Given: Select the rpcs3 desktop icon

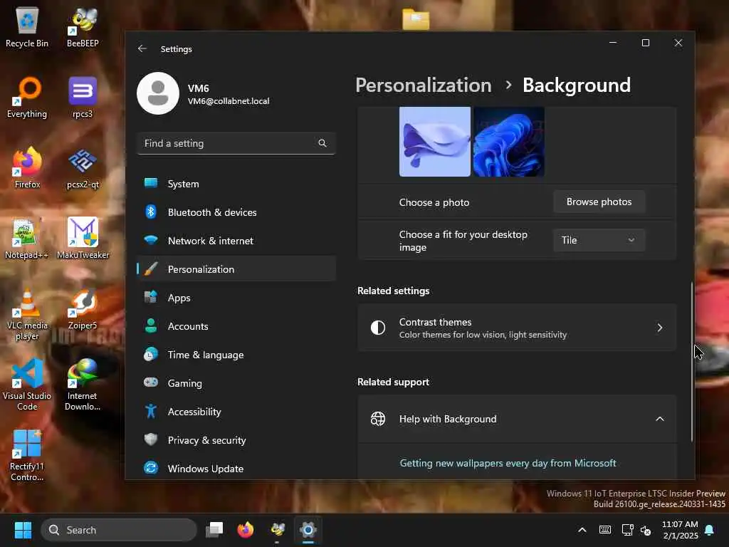Looking at the screenshot, I should [83, 98].
